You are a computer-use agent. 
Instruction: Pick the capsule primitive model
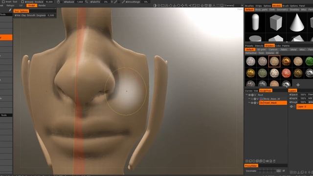click(x=255, y=22)
